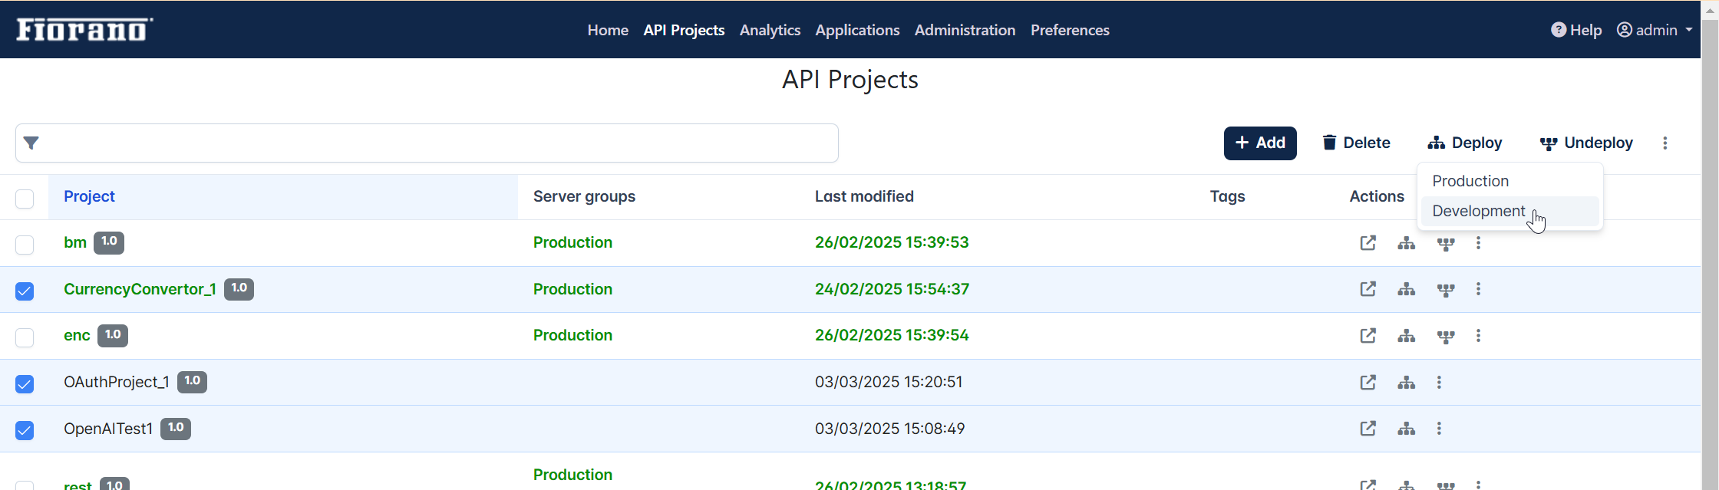Viewport: 1719px width, 490px height.
Task: Tick the enc project checkbox
Action: pyautogui.click(x=25, y=337)
